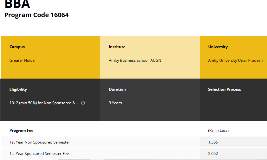The image size is (267, 160).
Task: Select Amity Business School, AUGN text
Action: click(x=135, y=61)
